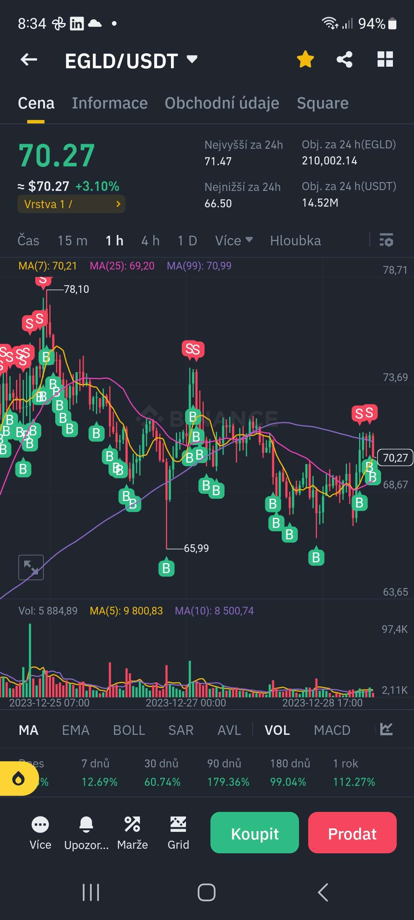Viewport: 414px width, 920px height.
Task: Open the Marže percent icon
Action: pos(132,824)
